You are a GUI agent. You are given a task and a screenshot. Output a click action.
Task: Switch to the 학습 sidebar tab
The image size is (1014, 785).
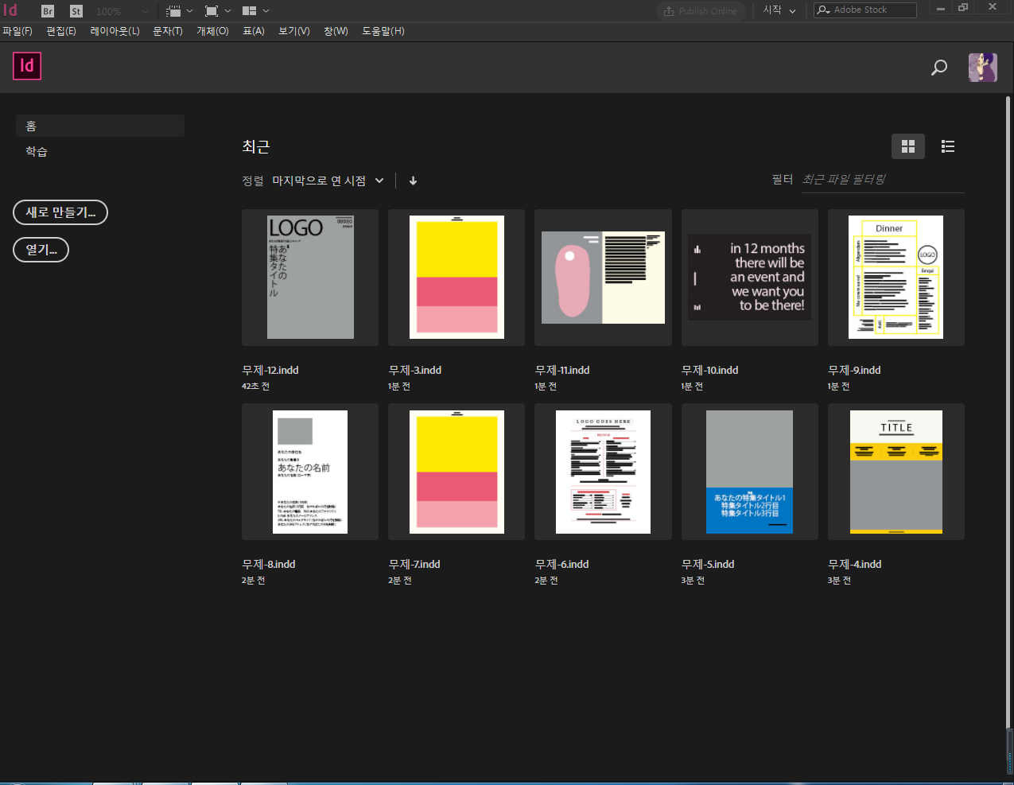(36, 151)
